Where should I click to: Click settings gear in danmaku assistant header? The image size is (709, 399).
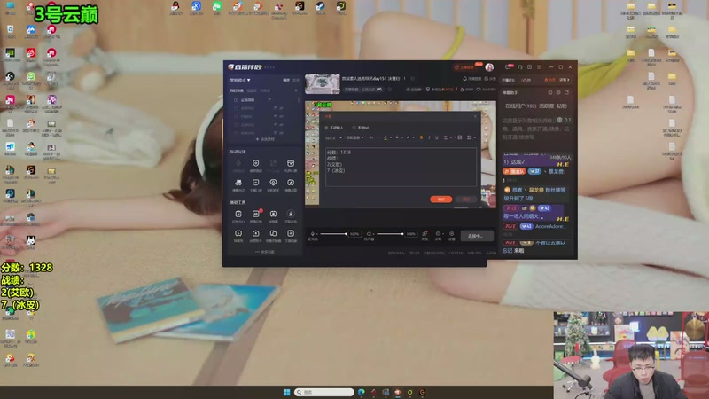coord(558,92)
